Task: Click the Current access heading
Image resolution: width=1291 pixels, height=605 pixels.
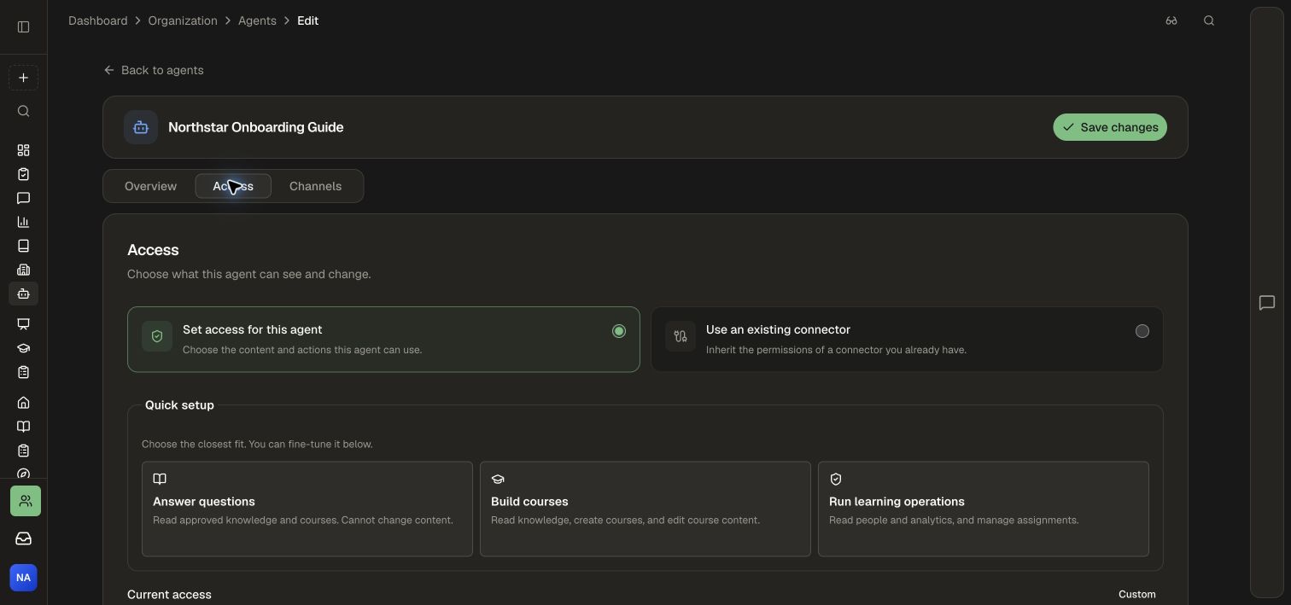Action: pyautogui.click(x=169, y=595)
